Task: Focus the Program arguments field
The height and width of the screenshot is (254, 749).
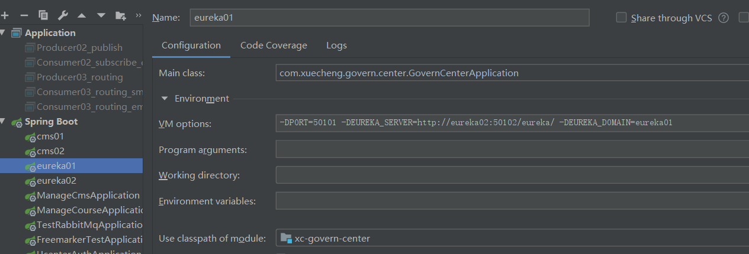Action: 512,149
